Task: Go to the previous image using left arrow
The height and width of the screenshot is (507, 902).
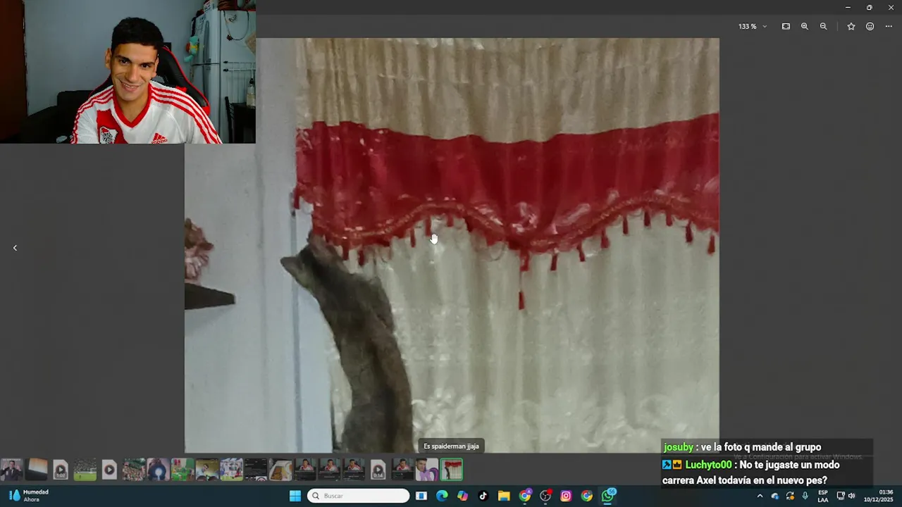Action: (x=15, y=247)
